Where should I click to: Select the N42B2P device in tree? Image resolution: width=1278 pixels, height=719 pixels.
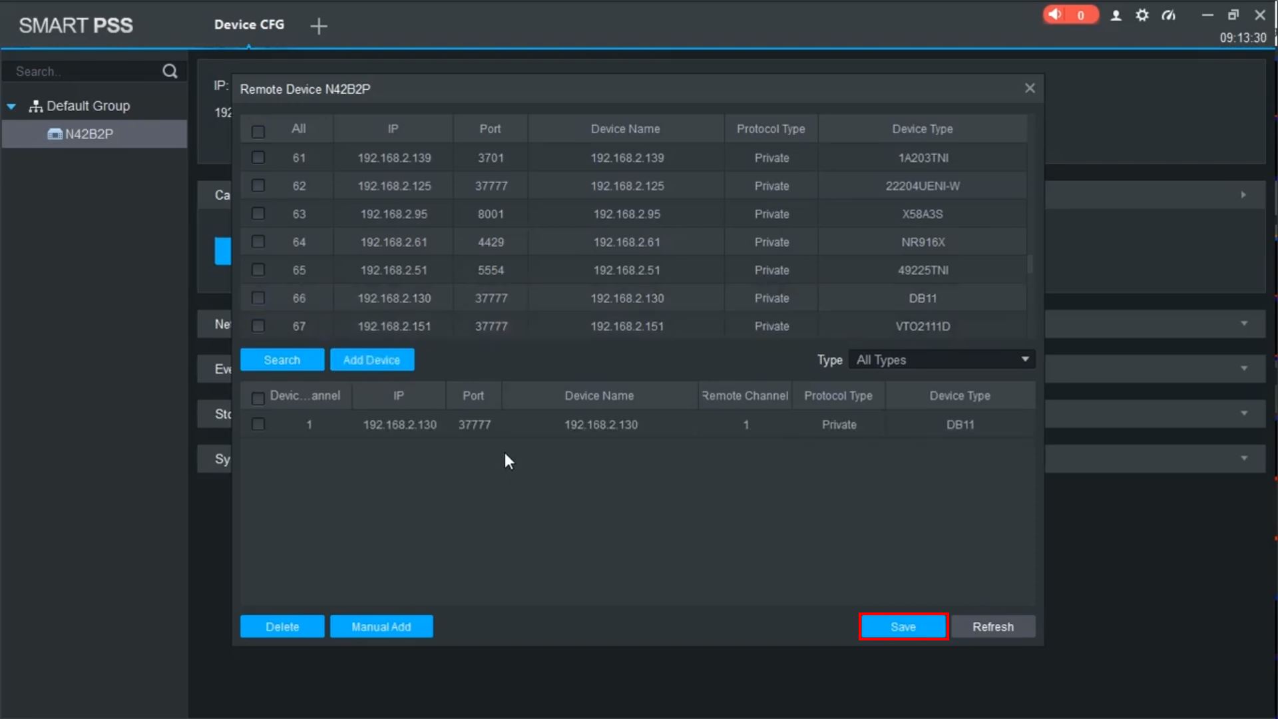coord(89,134)
